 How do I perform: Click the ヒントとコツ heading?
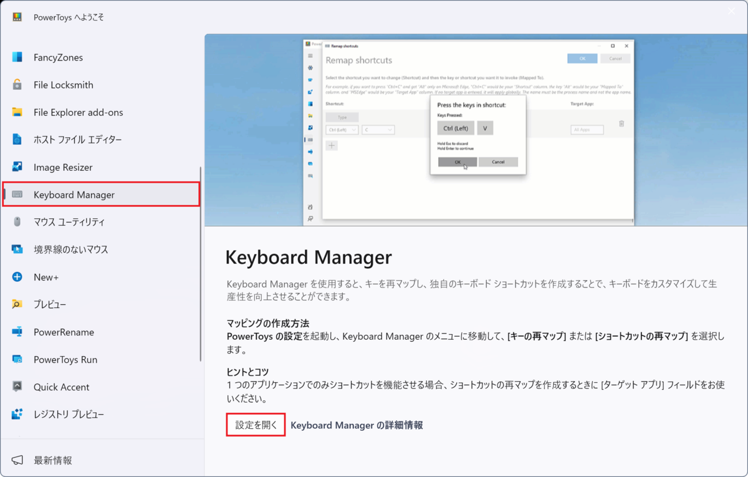coord(247,372)
